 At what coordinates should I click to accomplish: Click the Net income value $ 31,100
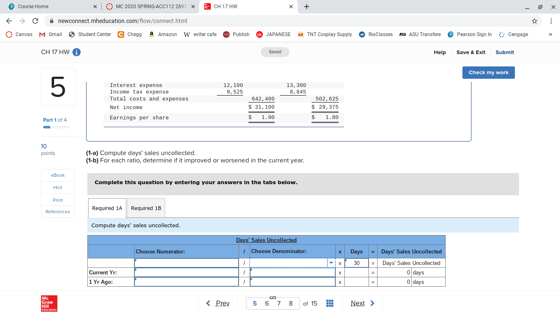click(262, 107)
